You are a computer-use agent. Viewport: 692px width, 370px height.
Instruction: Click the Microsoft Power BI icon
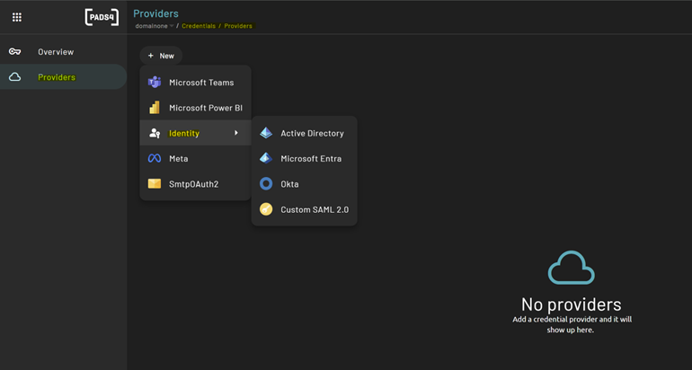[155, 108]
